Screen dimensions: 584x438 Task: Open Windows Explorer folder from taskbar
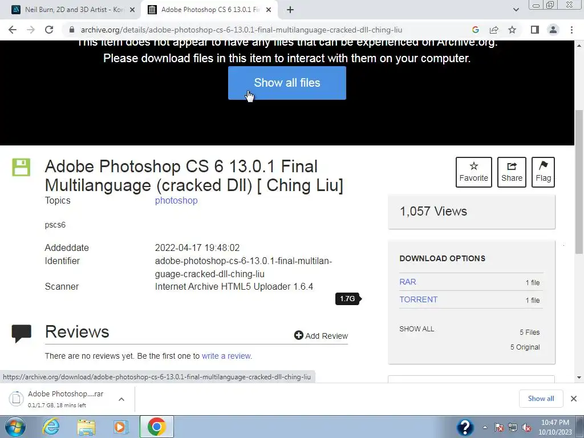[x=86, y=427]
